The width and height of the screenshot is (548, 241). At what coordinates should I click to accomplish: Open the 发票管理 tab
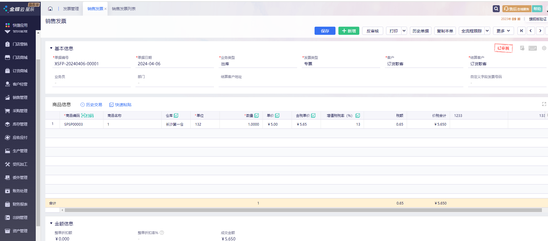click(x=71, y=9)
